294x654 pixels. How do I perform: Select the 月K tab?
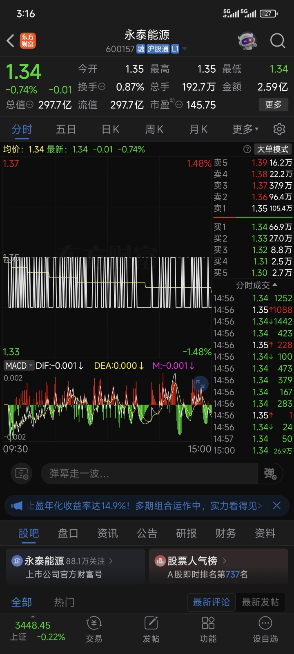199,129
